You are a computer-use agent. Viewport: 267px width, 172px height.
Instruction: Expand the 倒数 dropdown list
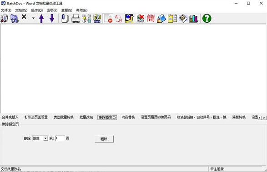(45, 138)
